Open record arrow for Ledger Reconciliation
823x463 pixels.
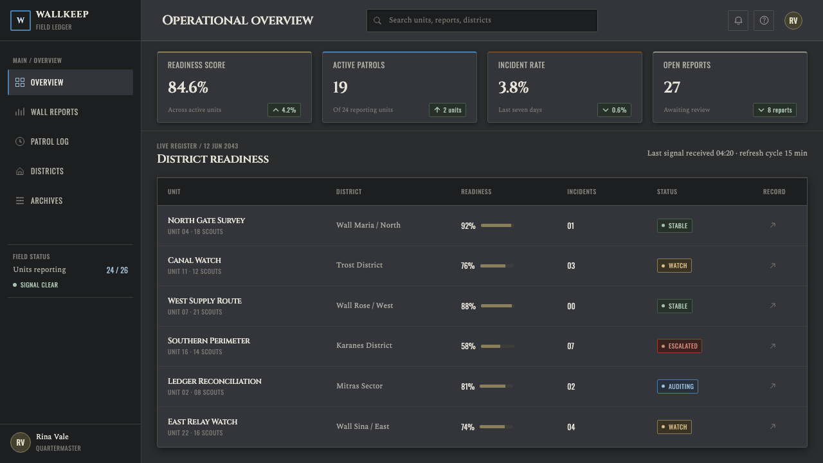(x=773, y=386)
